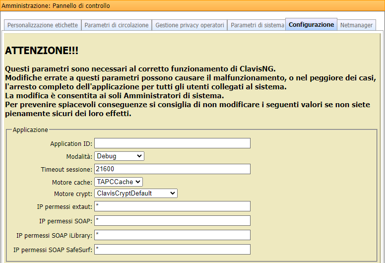Viewport: 385px width, 263px height.
Task: Click the ATTENZIONE!!! warning heading
Action: [x=42, y=51]
